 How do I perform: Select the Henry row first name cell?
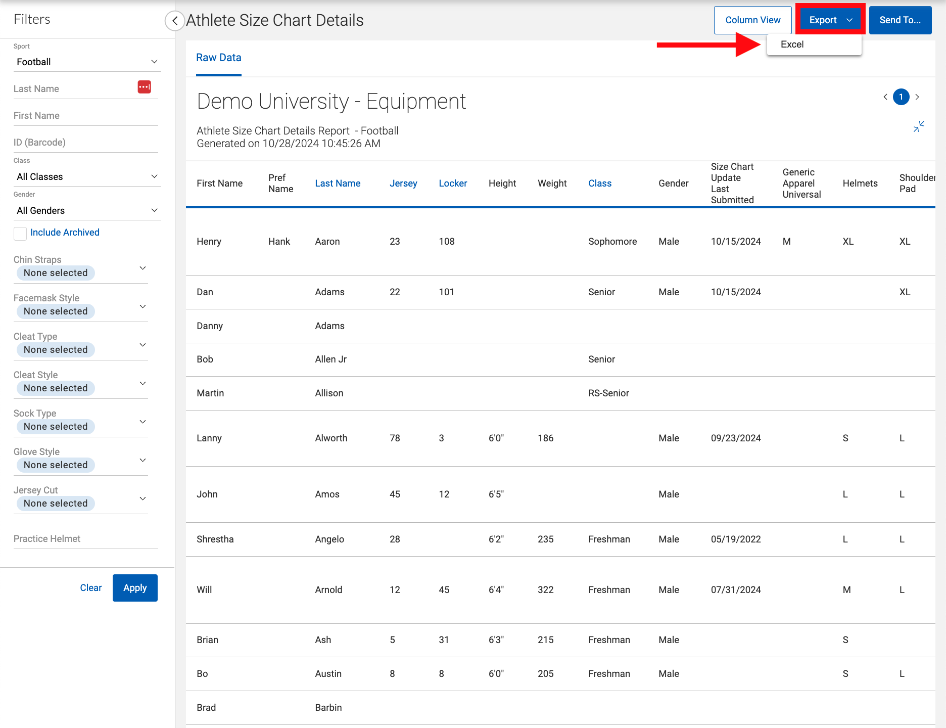pos(209,242)
